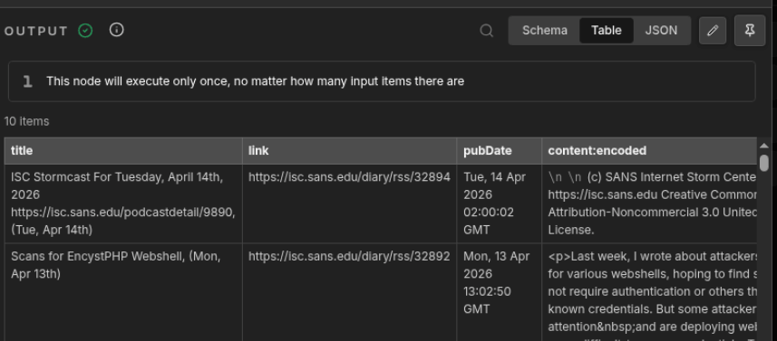Click the pencil edit output button
Image resolution: width=777 pixels, height=341 pixels.
tap(713, 31)
